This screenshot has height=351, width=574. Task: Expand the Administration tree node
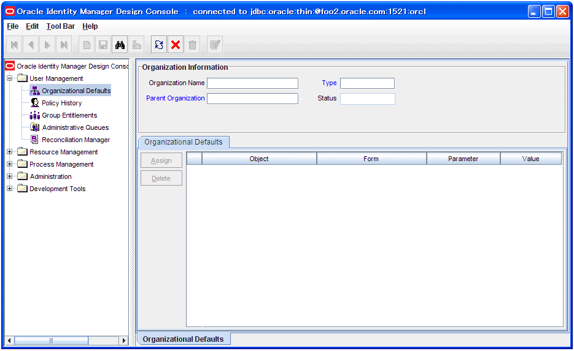coord(10,176)
